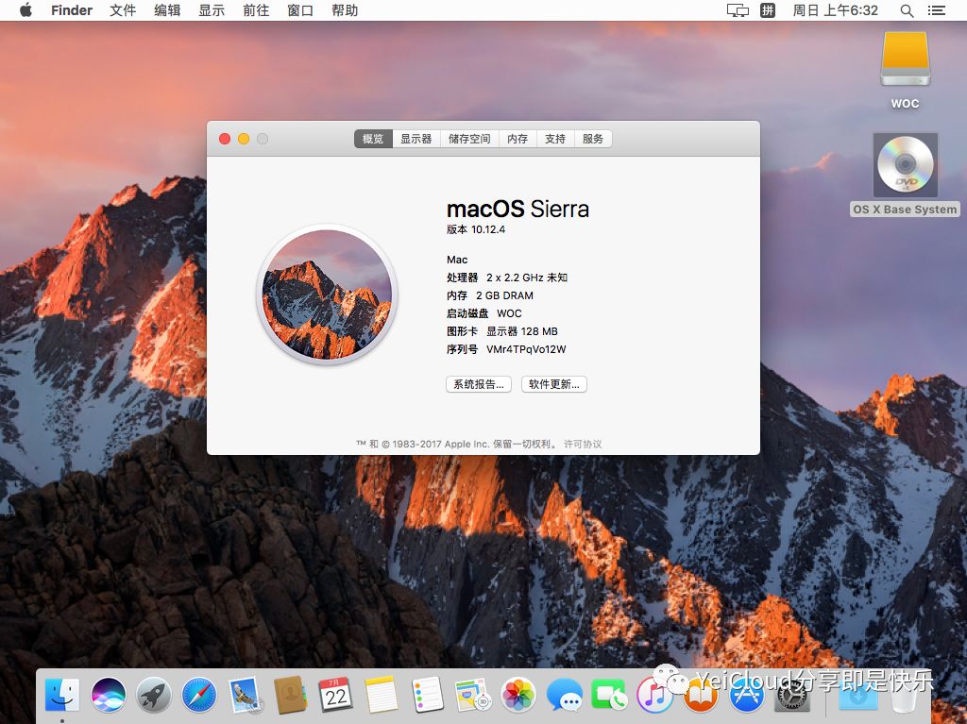Open Reminders list icon in dock
This screenshot has height=724, width=967.
pos(427,695)
